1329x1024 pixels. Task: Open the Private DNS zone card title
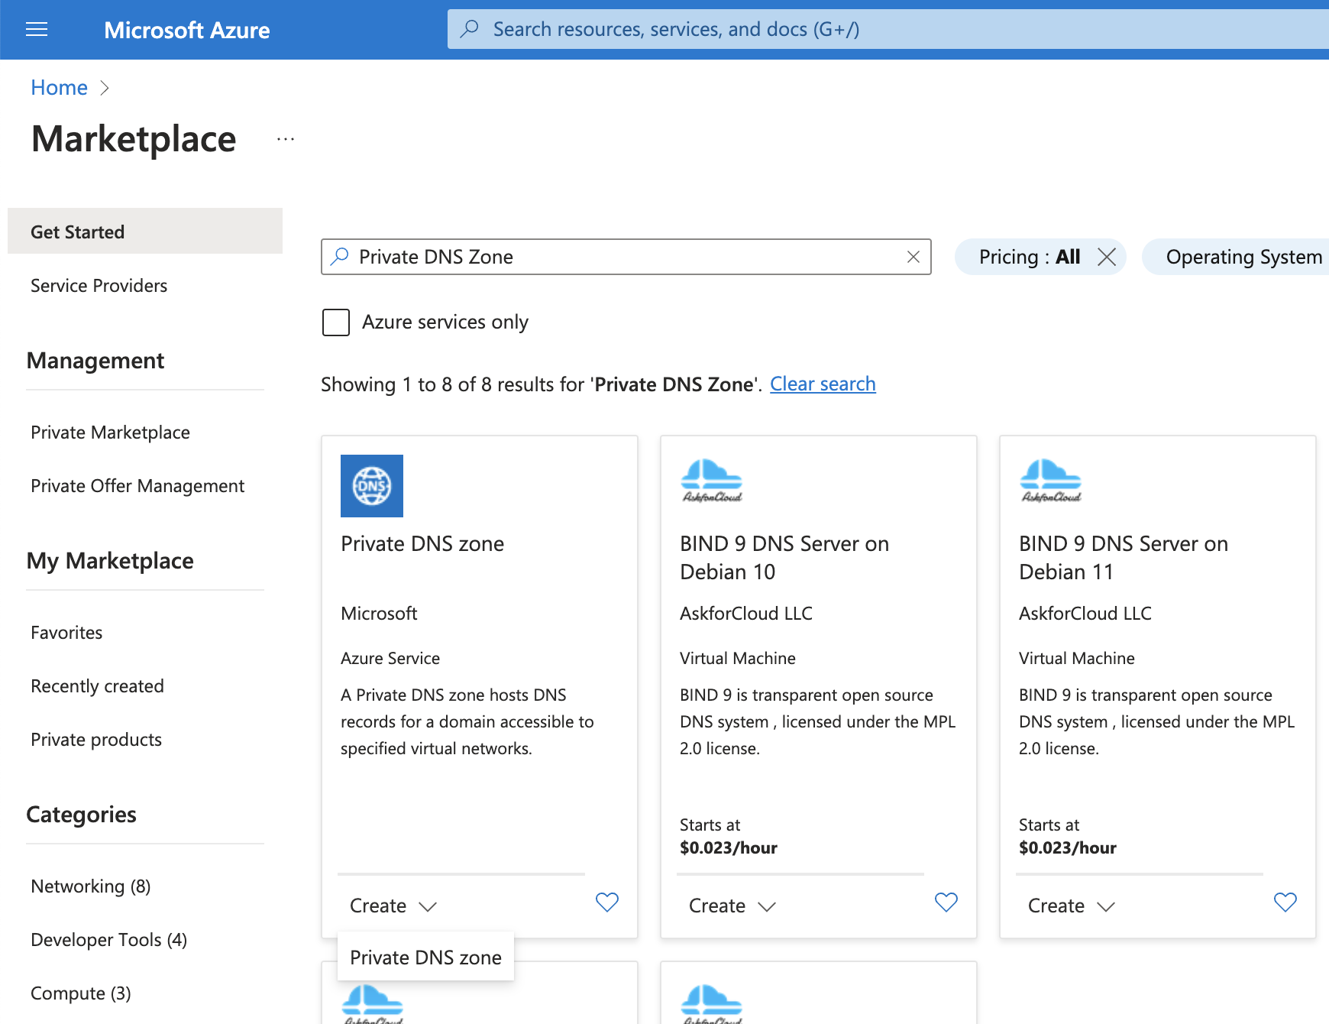click(x=422, y=544)
